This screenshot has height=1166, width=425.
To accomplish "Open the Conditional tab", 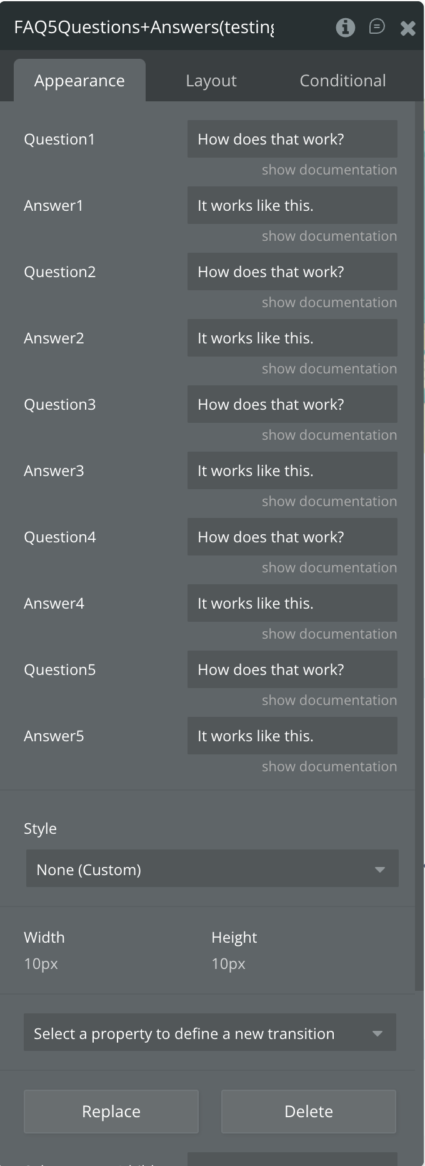I will (x=342, y=81).
